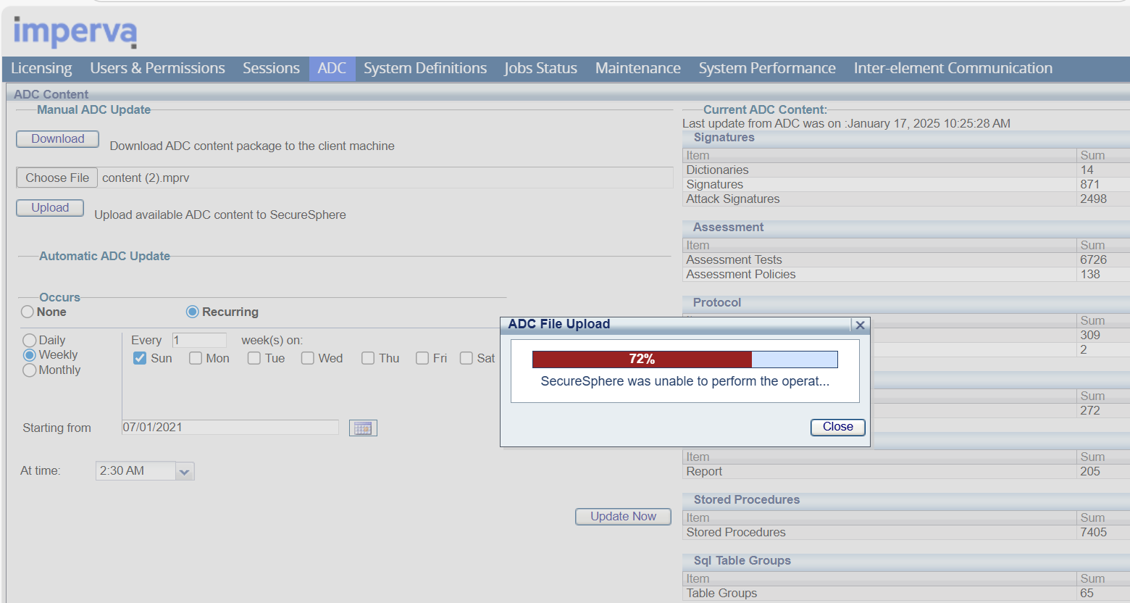Switch to the Jobs Status tab
This screenshot has width=1130, height=603.
coord(540,68)
